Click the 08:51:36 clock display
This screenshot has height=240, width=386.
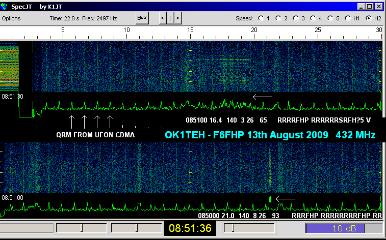tap(190, 228)
